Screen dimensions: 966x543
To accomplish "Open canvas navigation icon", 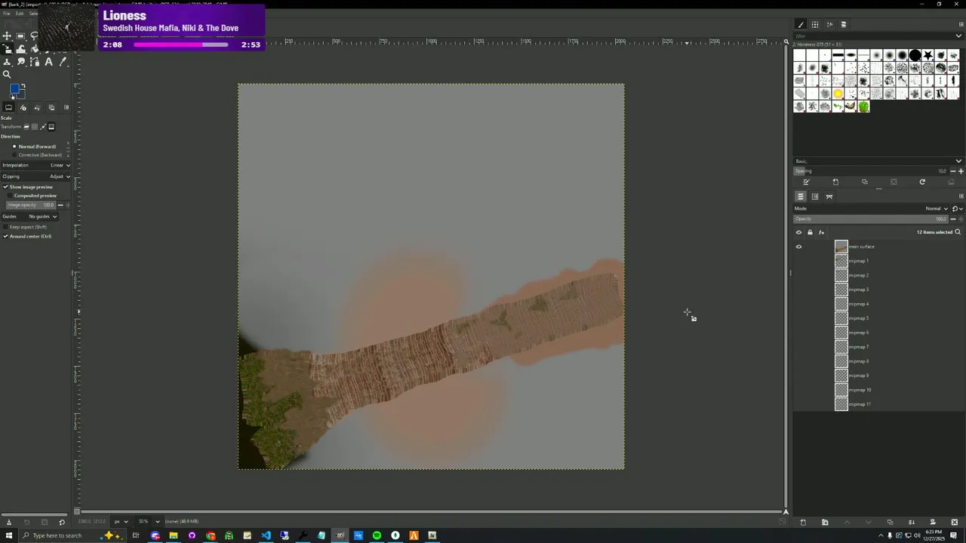I will [786, 511].
